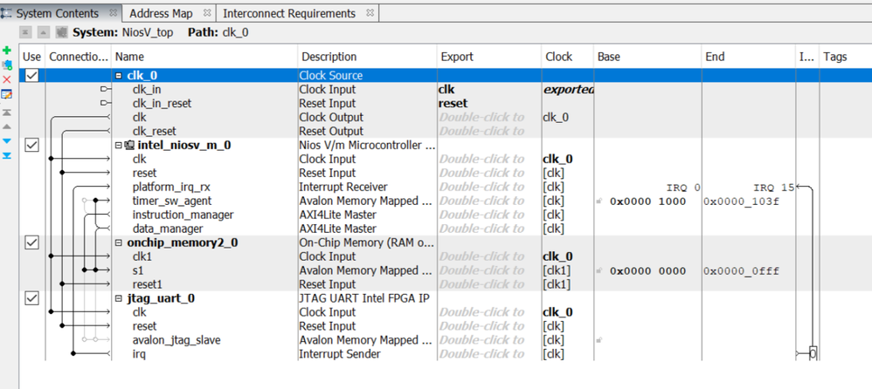The width and height of the screenshot is (872, 389).
Task: Collapse the clk_0 component tree
Action: click(x=119, y=76)
